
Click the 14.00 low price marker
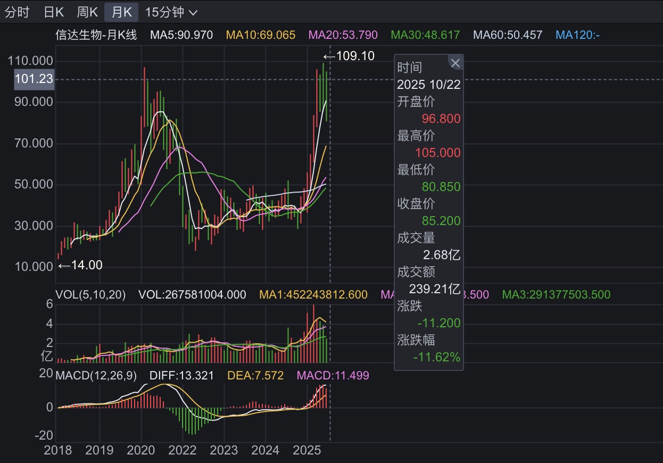pos(80,265)
